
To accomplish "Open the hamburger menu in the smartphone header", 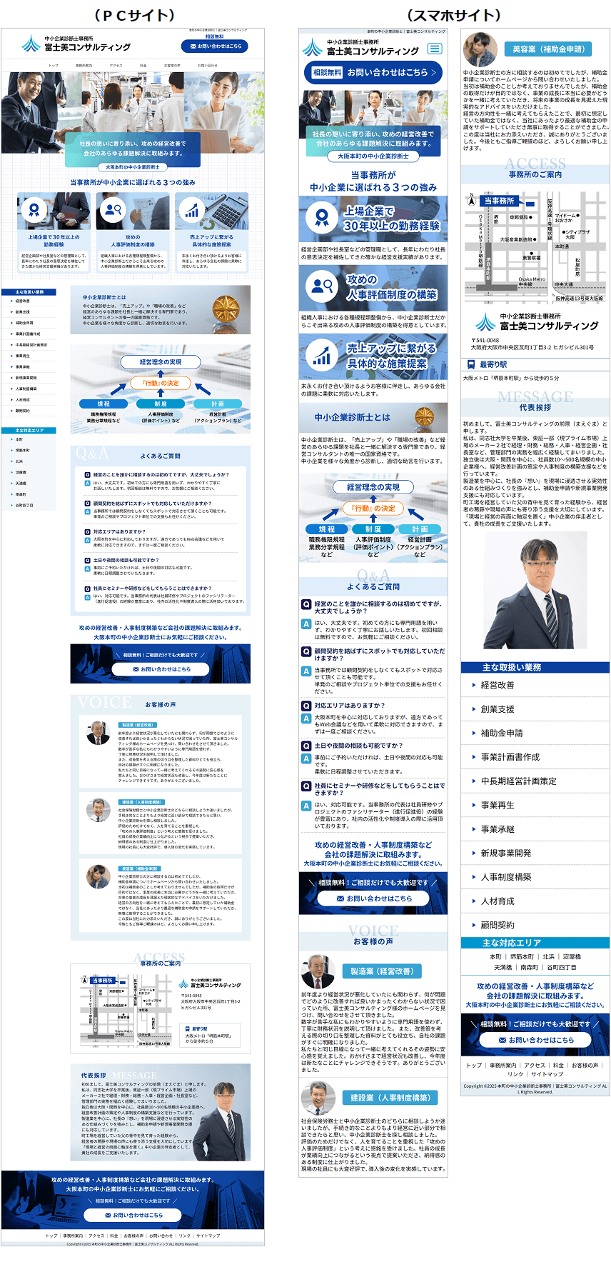I will 434,49.
